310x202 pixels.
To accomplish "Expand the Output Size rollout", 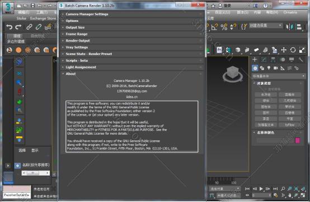I will [x=131, y=27].
